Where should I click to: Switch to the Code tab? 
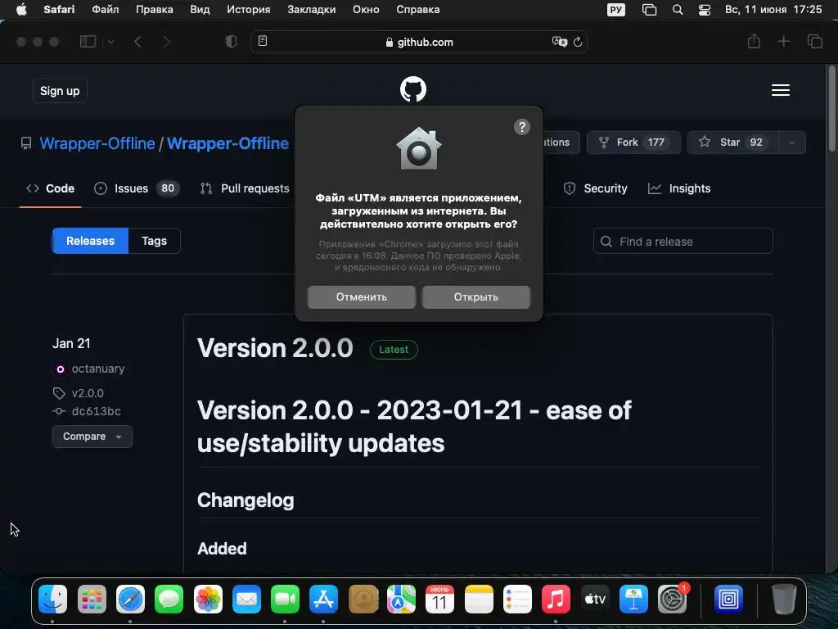pyautogui.click(x=50, y=188)
